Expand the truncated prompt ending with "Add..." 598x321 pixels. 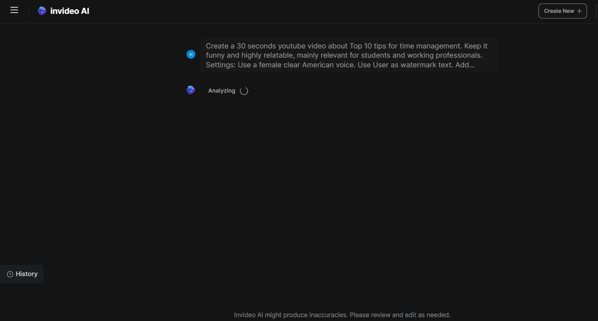465,64
